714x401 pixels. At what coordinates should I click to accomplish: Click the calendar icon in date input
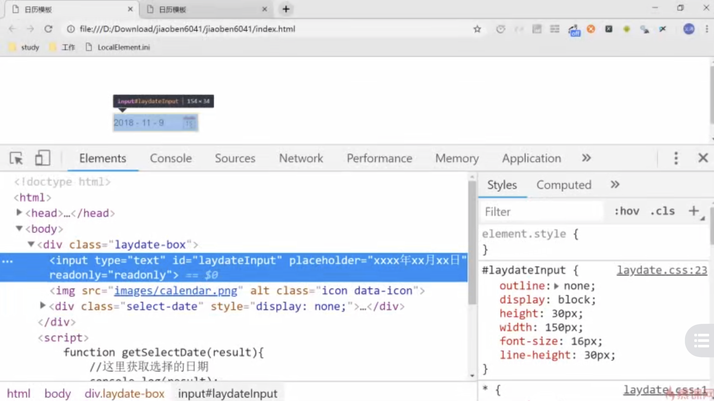[x=189, y=123]
